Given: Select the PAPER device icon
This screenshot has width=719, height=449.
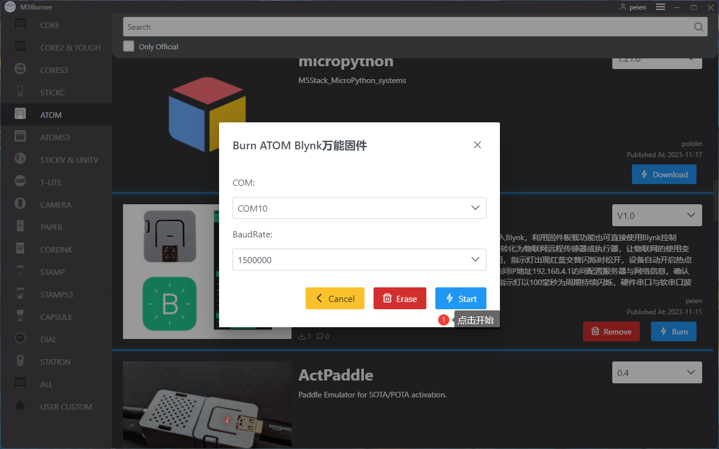Looking at the screenshot, I should tap(20, 227).
